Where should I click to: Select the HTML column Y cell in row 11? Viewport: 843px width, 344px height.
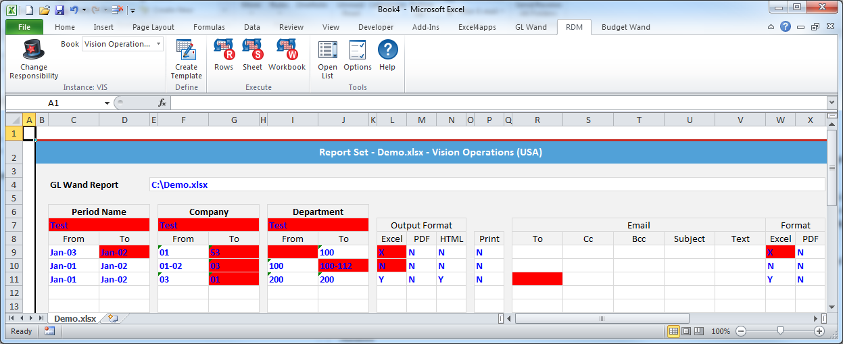(x=451, y=279)
